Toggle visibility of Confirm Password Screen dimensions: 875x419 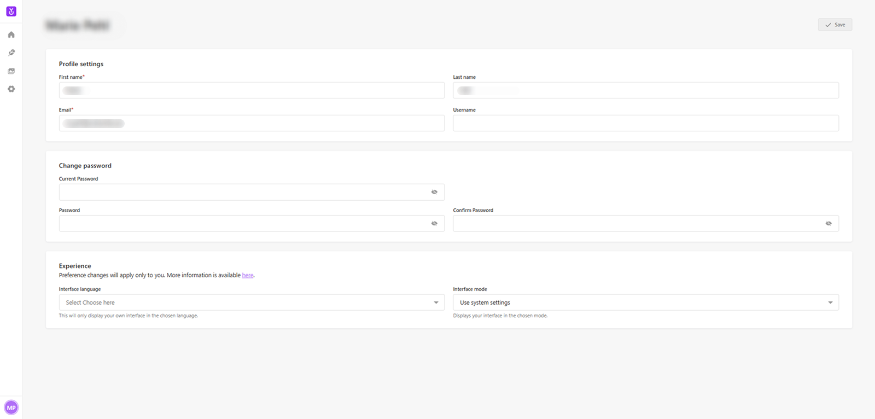[829, 223]
